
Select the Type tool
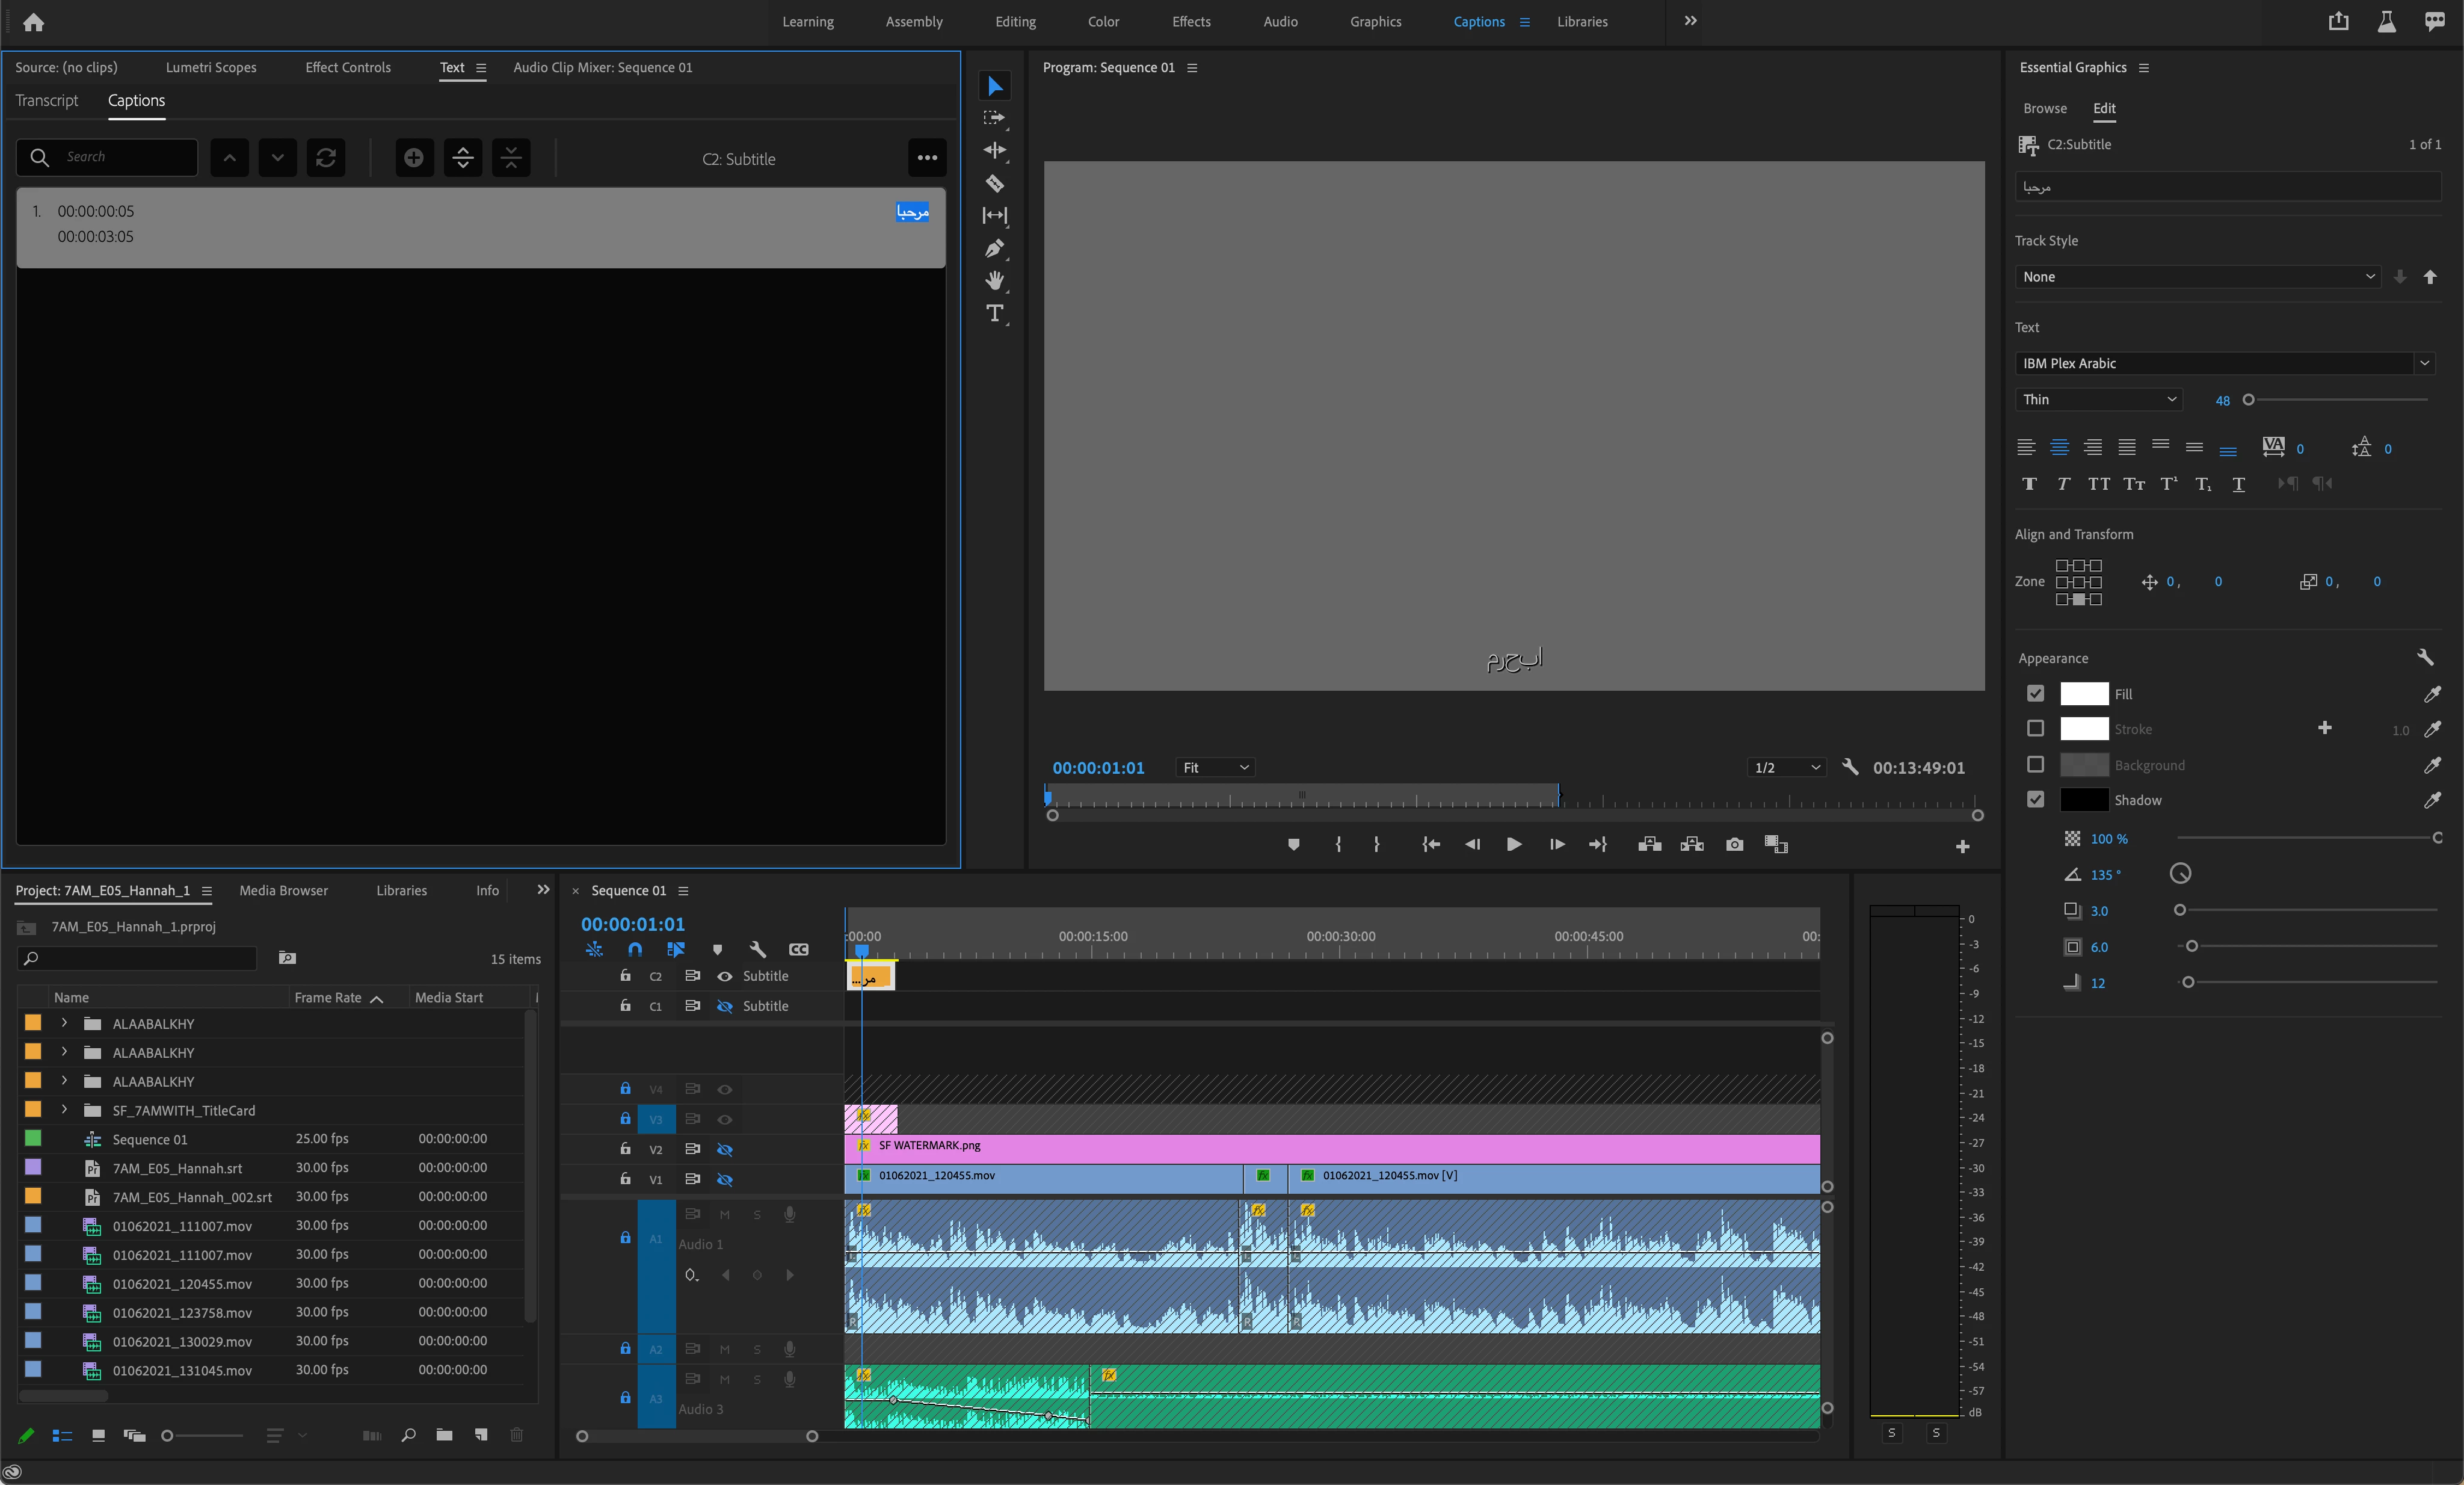(994, 313)
